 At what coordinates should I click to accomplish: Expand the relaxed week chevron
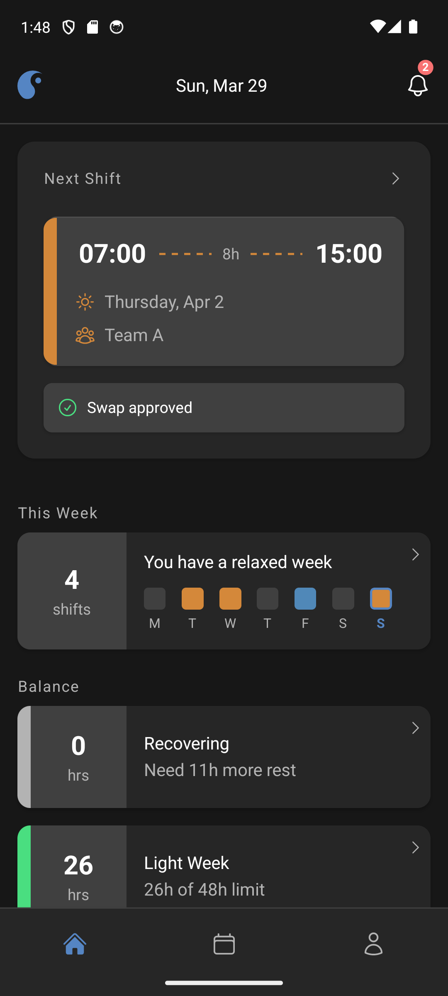tap(415, 555)
